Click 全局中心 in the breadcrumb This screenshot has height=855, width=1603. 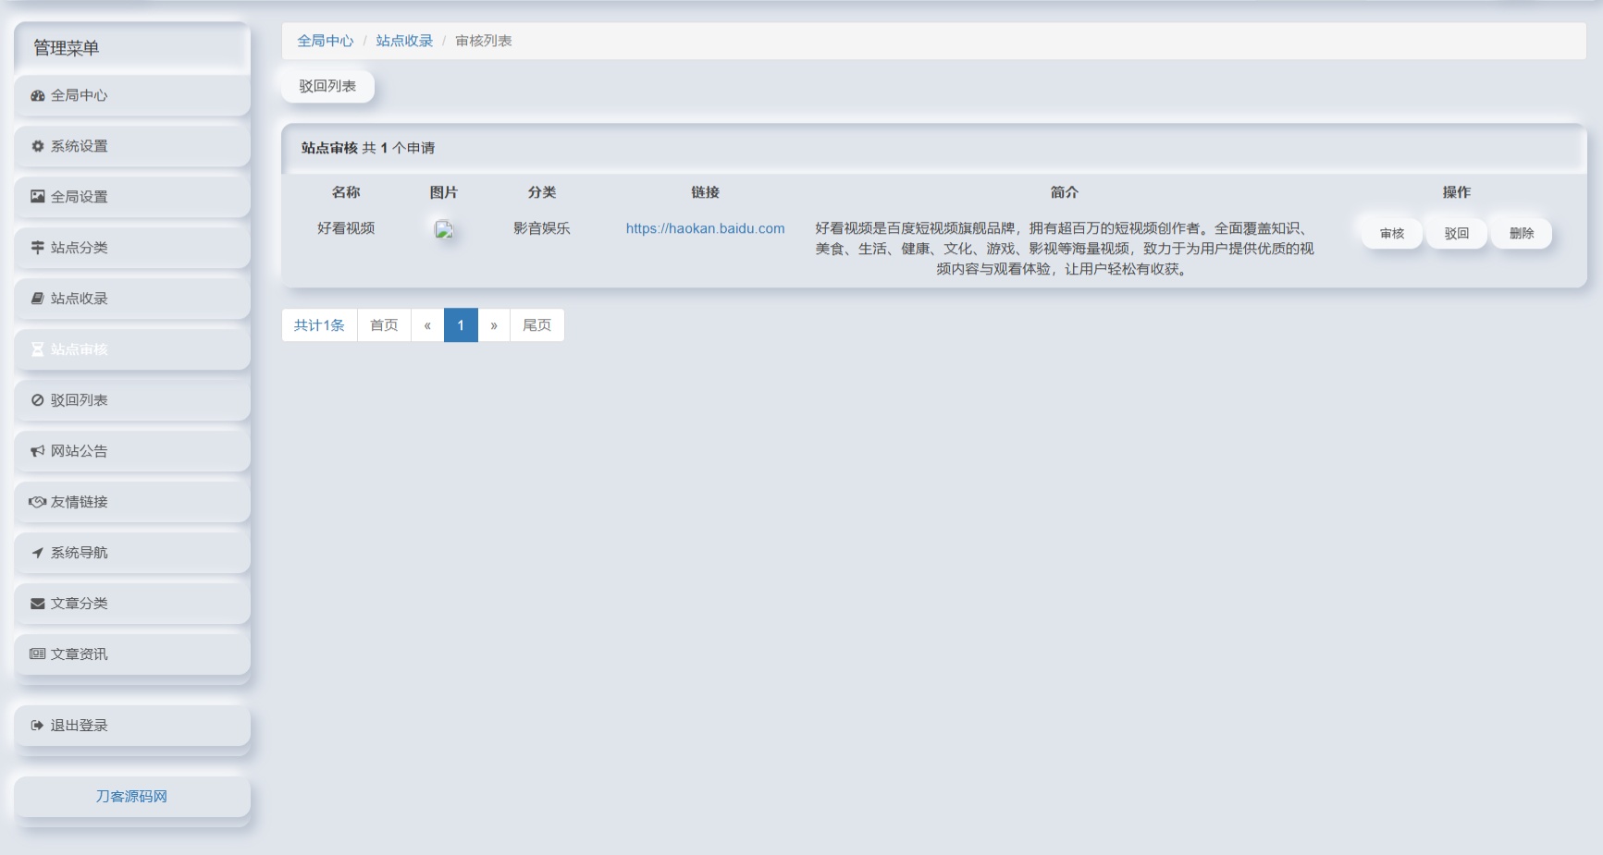point(325,41)
